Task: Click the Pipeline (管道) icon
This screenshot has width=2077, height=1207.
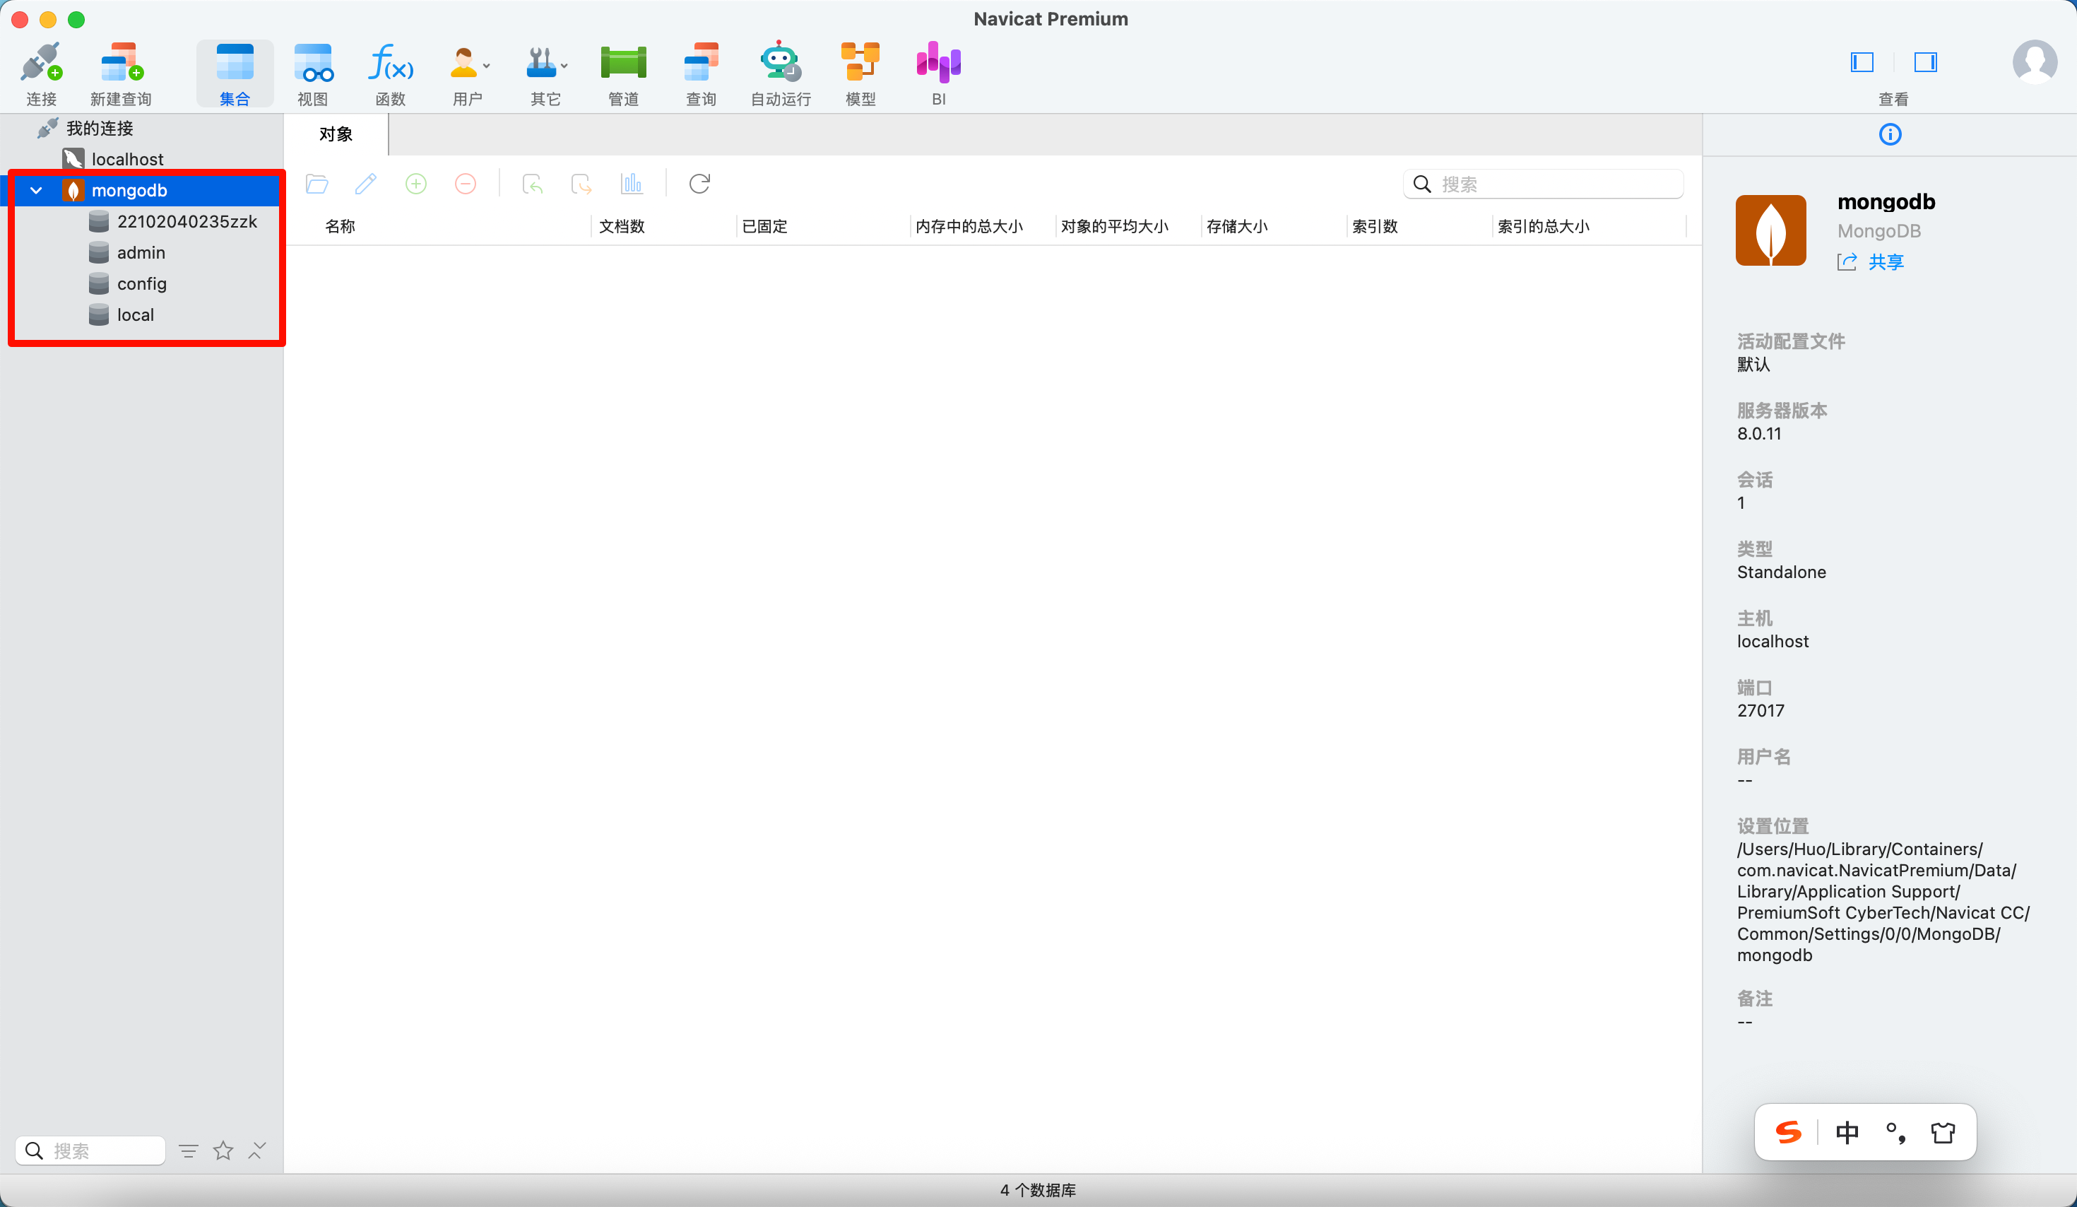Action: [x=623, y=64]
